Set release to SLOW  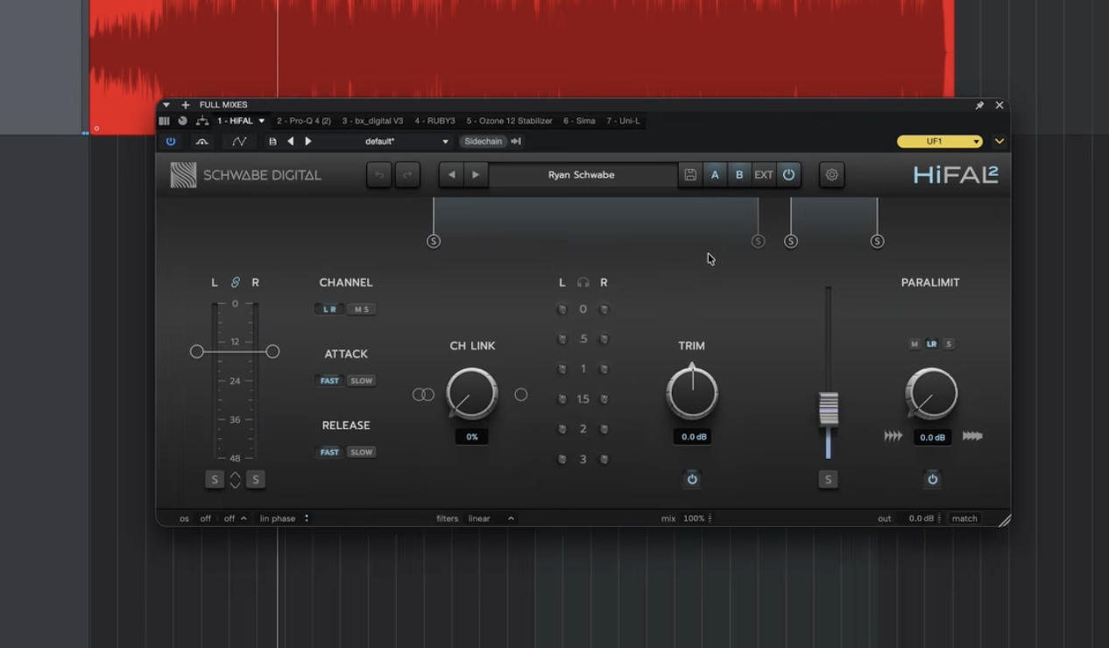pos(361,453)
